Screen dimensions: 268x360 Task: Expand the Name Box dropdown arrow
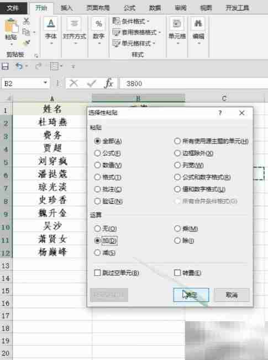pyautogui.click(x=45, y=83)
